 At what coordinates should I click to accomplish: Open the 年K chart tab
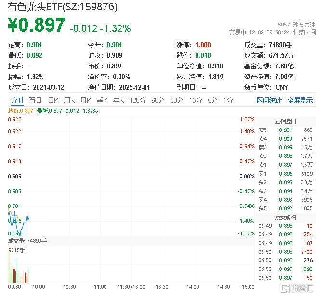pos(118,100)
